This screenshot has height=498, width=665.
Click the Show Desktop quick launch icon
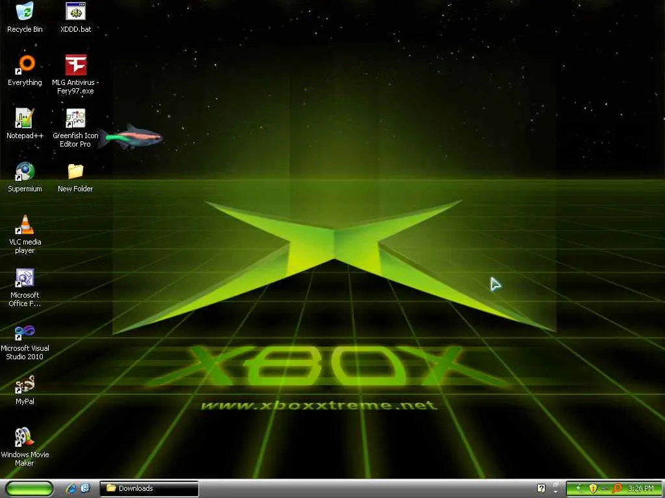[x=85, y=488]
